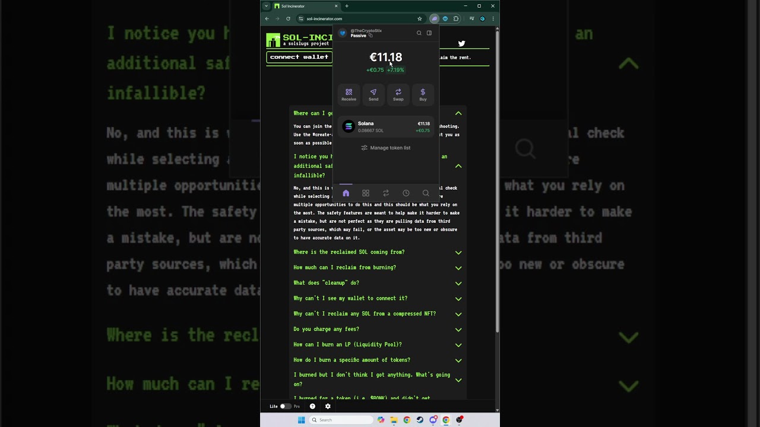The image size is (760, 427).
Task: Open the wallet extension icon in Chrome's toolbar
Action: pyautogui.click(x=434, y=18)
